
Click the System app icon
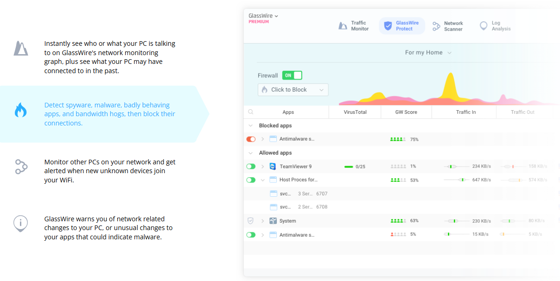273,221
